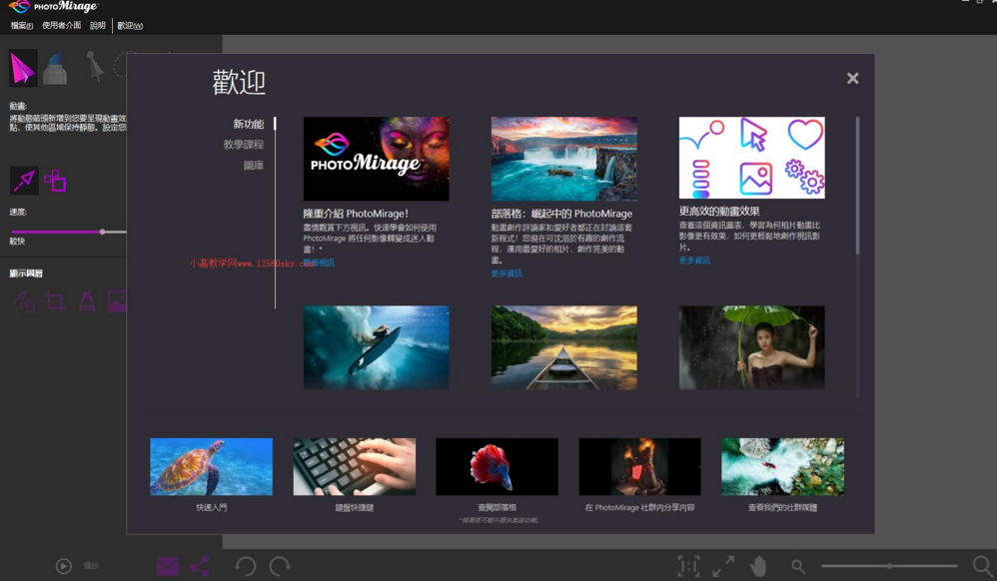
Task: Open the 鍵盤快捷鍵 keyboard thumbnail
Action: (x=355, y=466)
